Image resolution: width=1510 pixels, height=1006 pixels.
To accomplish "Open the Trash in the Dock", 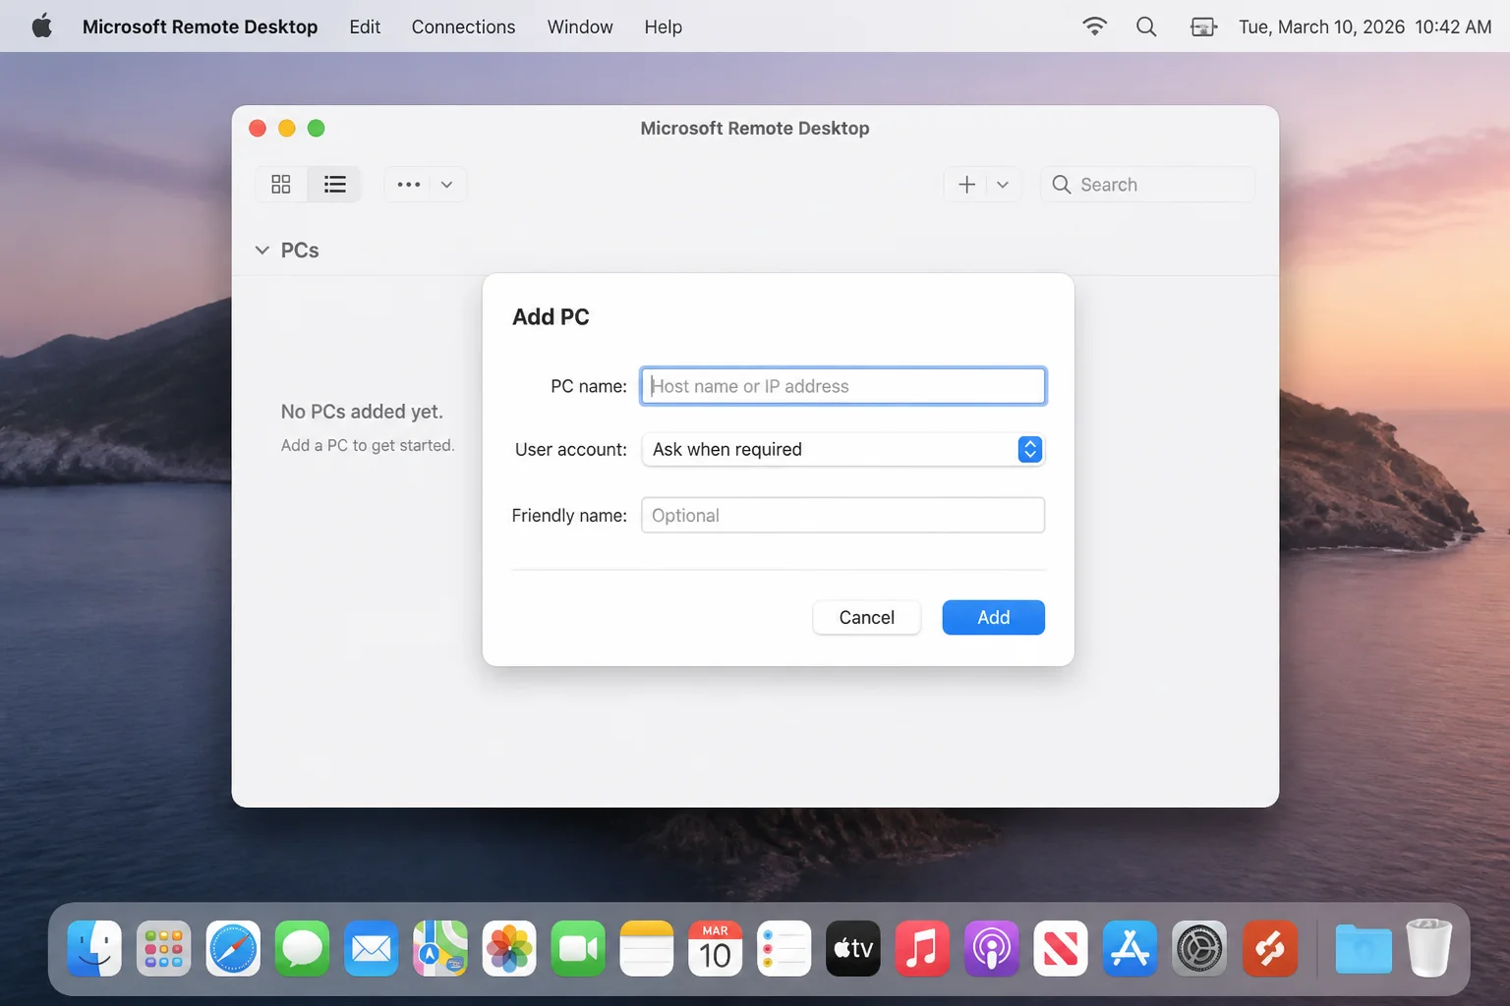I will pyautogui.click(x=1428, y=948).
